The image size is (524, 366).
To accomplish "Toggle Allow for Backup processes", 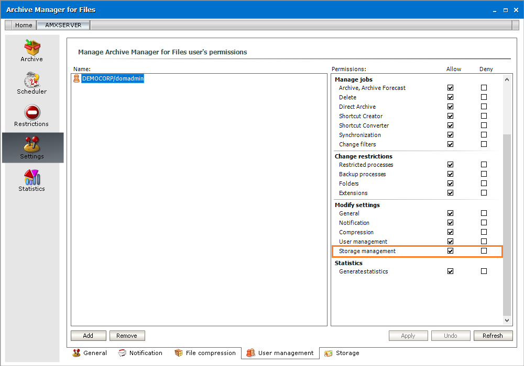I will 451,174.
